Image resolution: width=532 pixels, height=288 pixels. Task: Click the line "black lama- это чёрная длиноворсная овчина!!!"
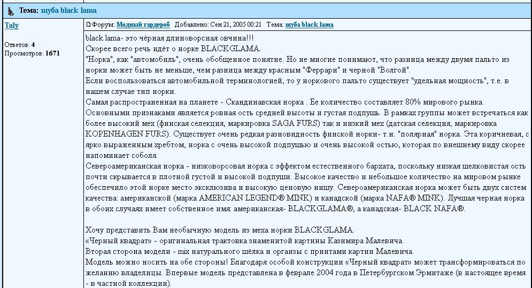tap(169, 38)
